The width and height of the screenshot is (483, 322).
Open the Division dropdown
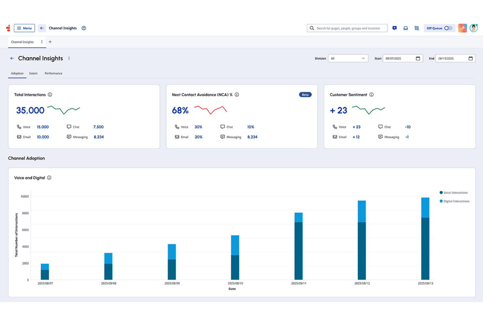348,58
